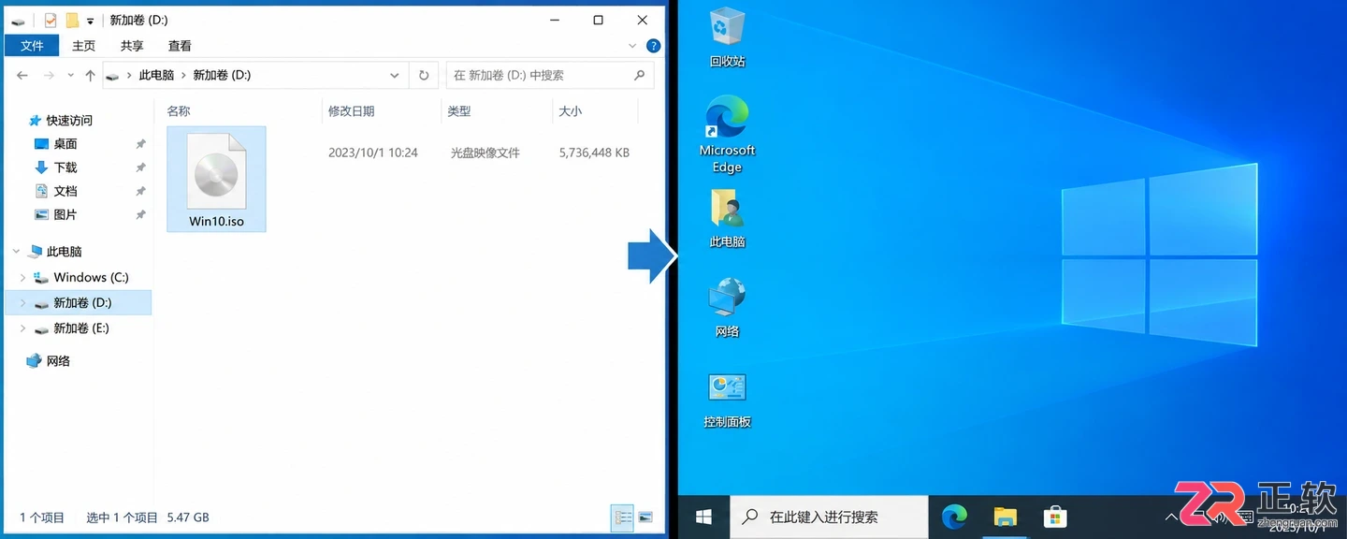Expand the 新加卷 (E:) drive node
Screen dimensions: 1347x539
tap(23, 328)
